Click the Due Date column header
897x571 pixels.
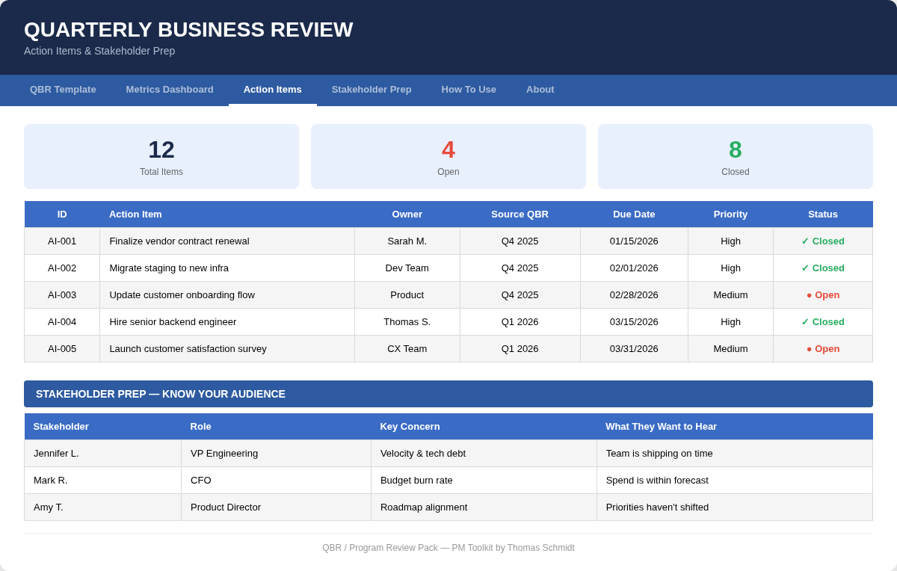[634, 214]
